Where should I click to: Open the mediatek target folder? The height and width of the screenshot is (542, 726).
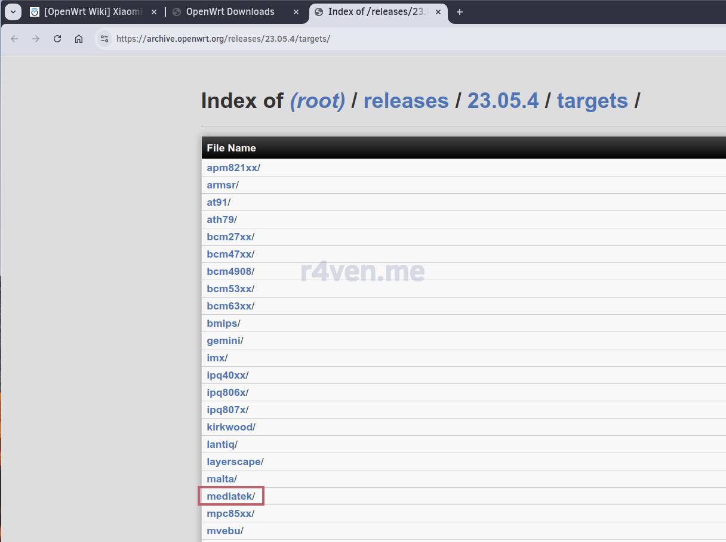click(229, 496)
